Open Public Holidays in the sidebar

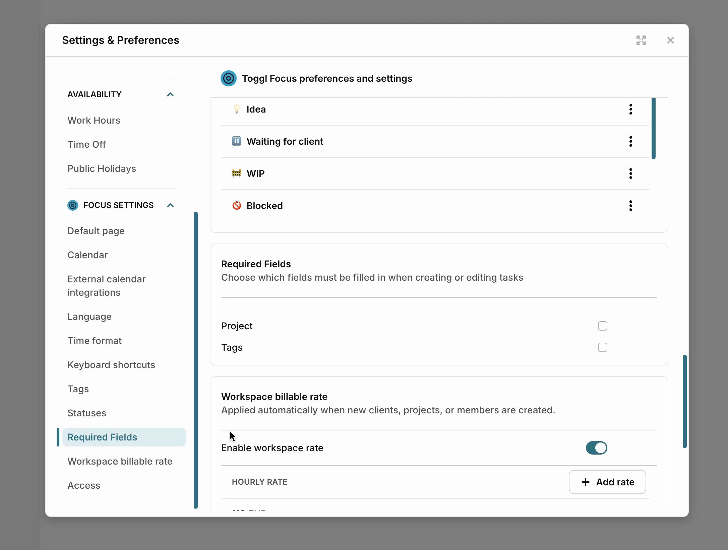point(102,168)
